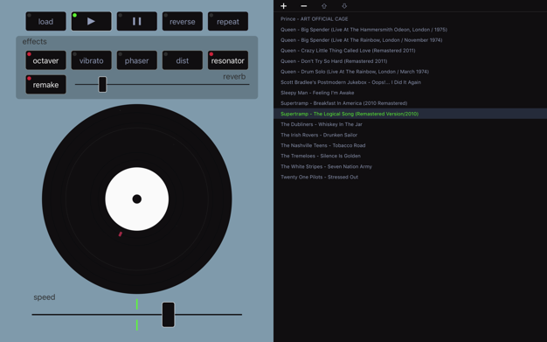Add a track with the plus icon
This screenshot has width=547, height=342.
click(284, 6)
